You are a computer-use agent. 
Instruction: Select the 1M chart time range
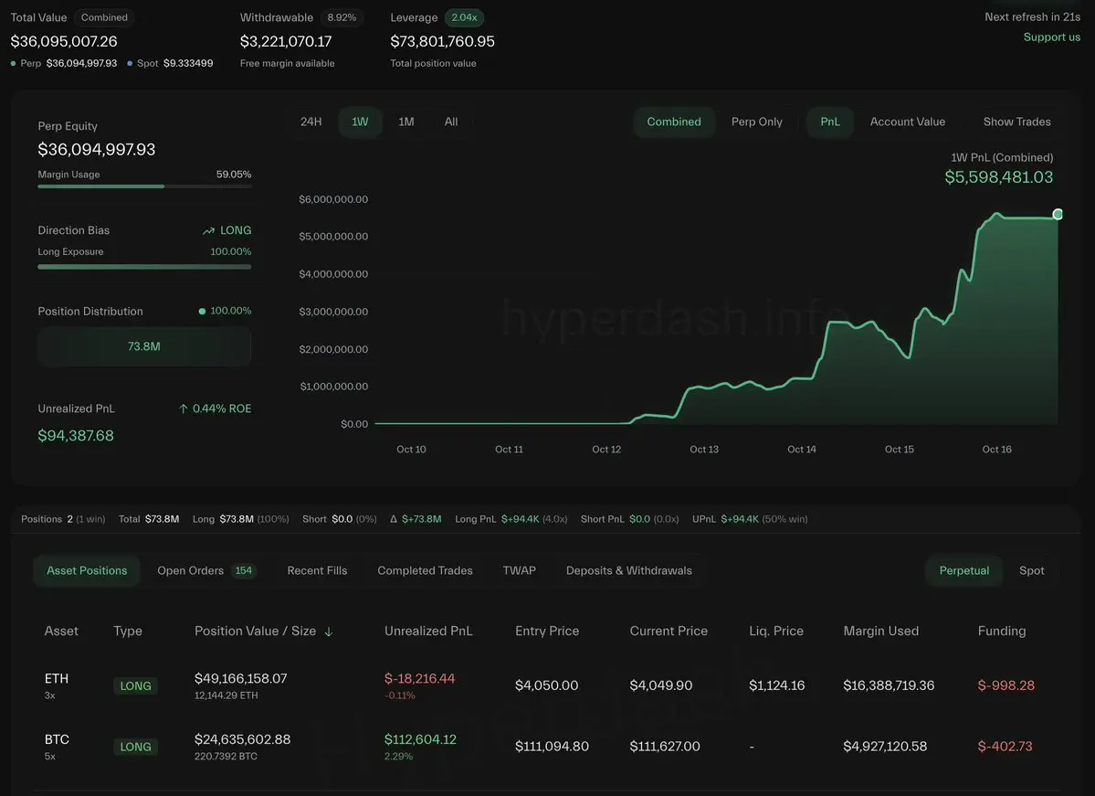click(x=406, y=122)
